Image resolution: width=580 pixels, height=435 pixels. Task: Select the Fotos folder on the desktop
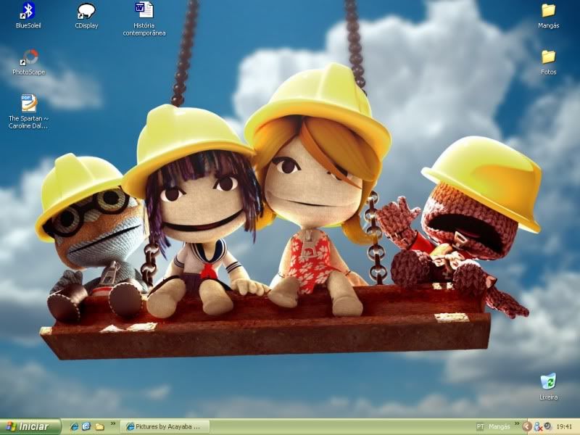click(x=549, y=62)
